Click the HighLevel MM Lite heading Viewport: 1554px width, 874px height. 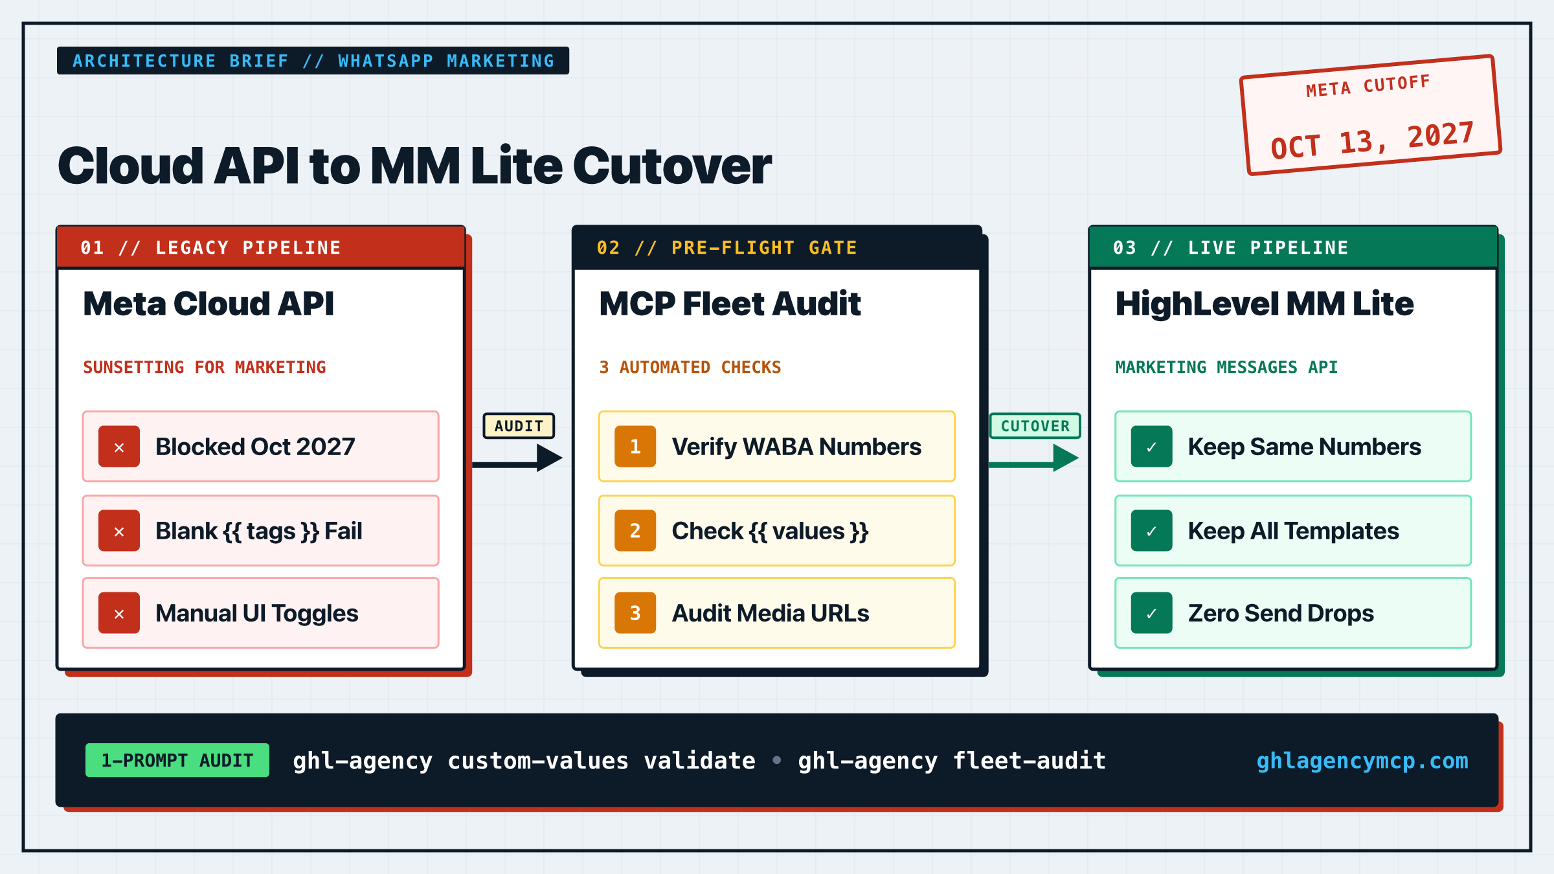pyautogui.click(x=1264, y=304)
